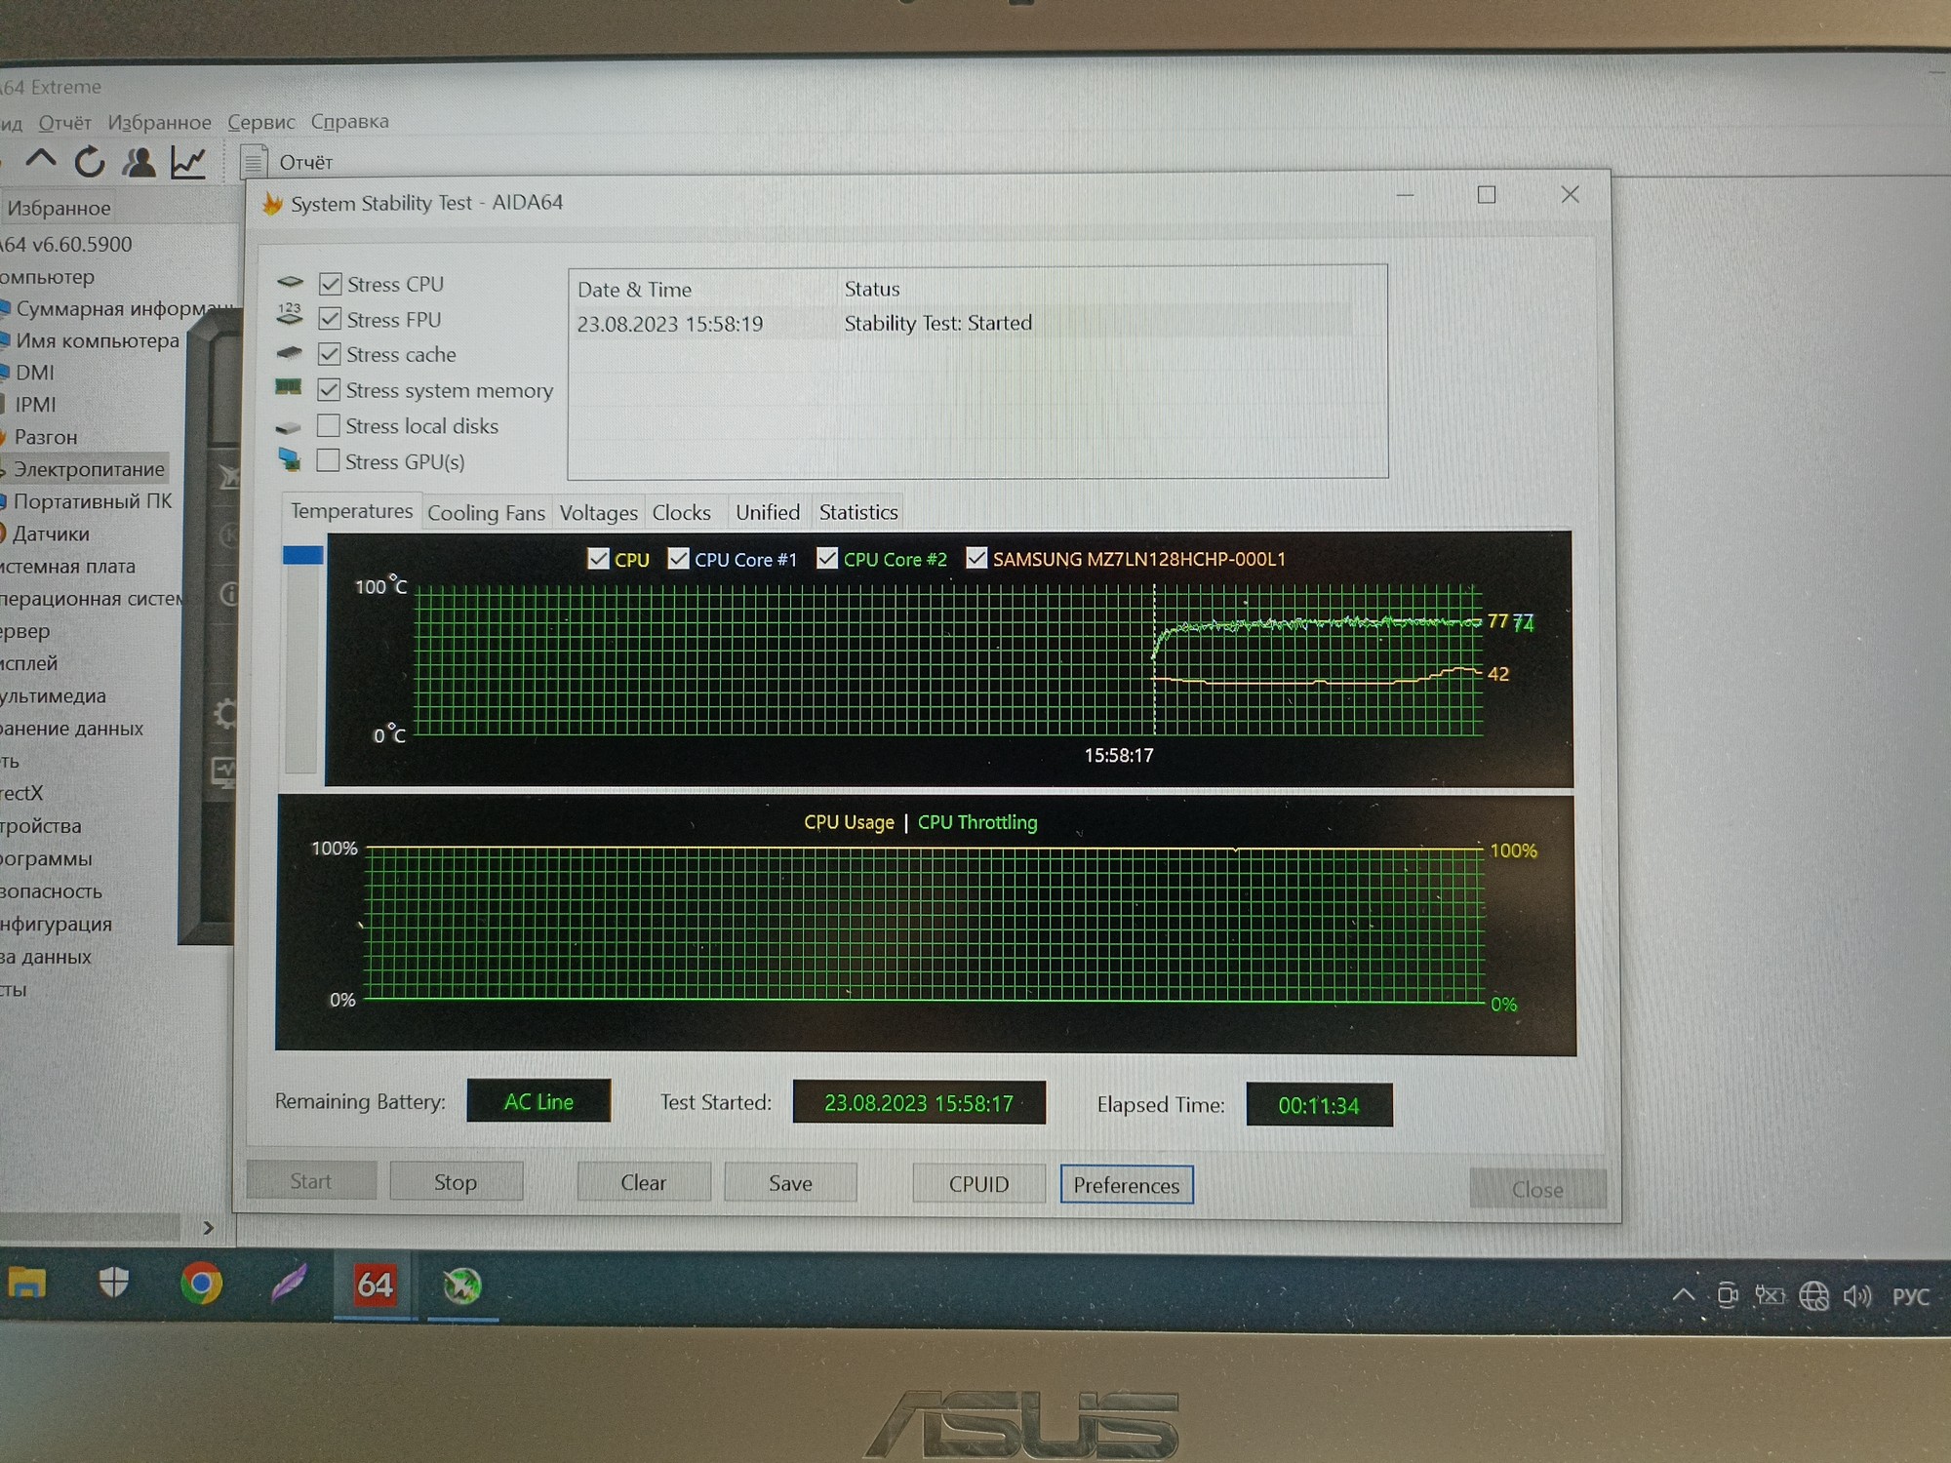The width and height of the screenshot is (1951, 1463).
Task: Open the Voltages tab
Action: click(598, 513)
